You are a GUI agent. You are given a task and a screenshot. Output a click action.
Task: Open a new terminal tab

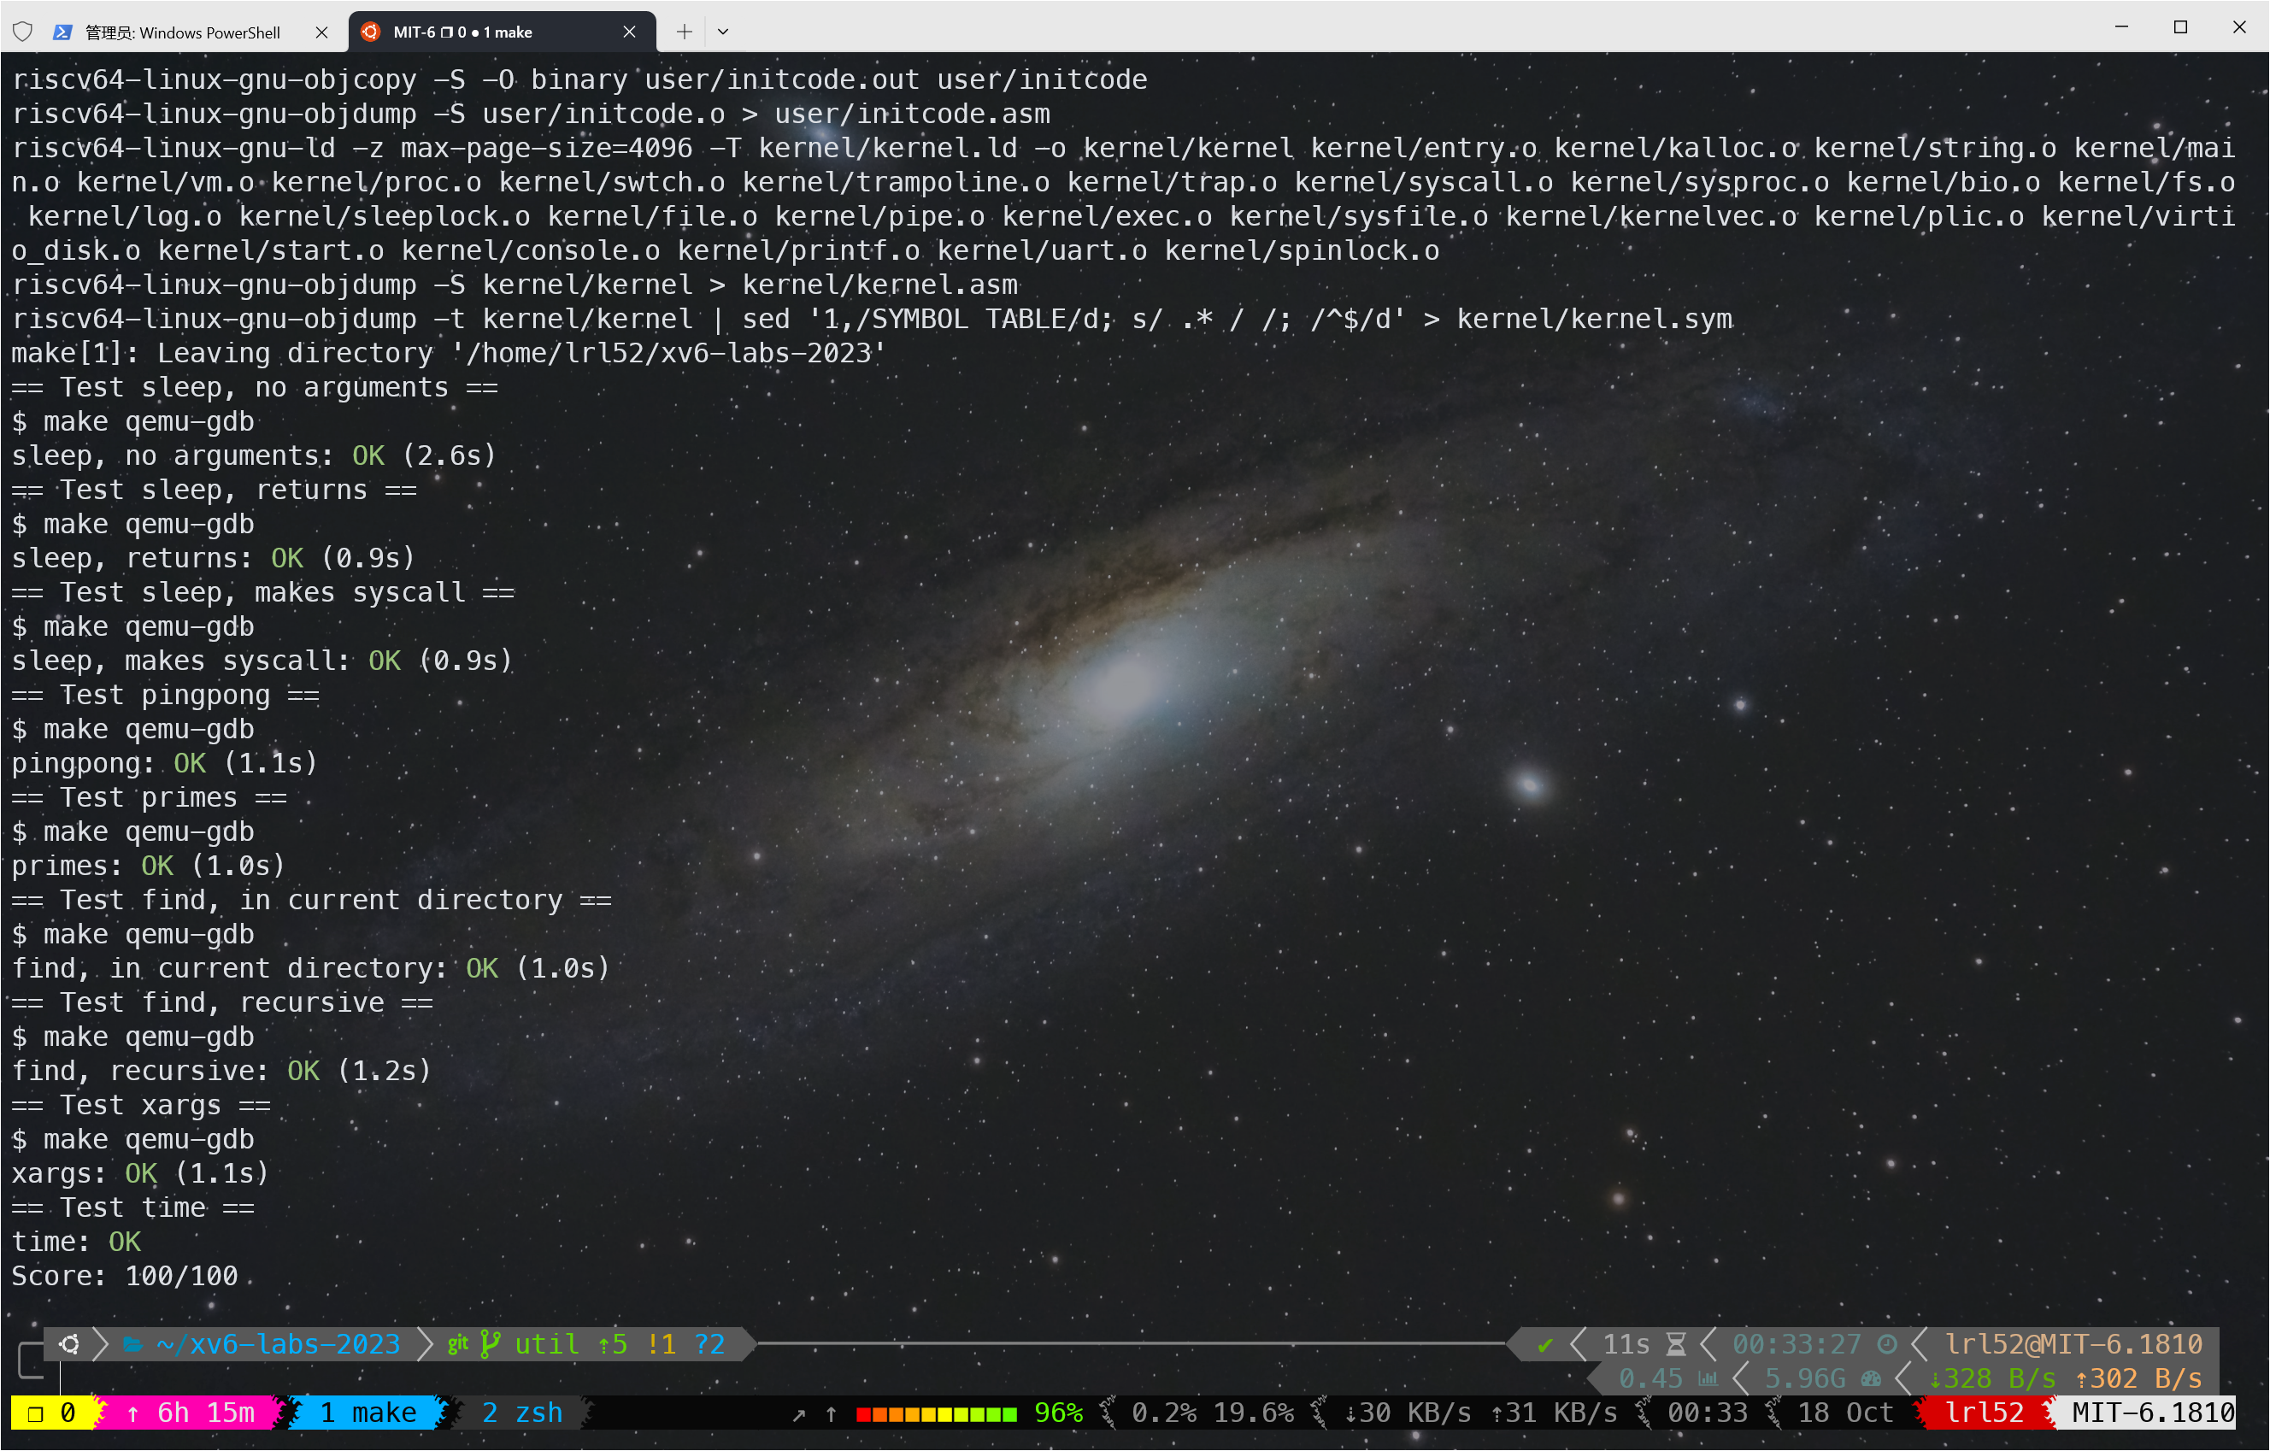685,32
